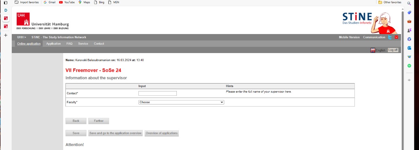Click the English flag language icon

click(x=373, y=50)
